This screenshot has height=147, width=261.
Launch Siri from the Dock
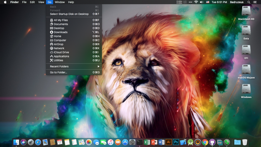tap(23, 142)
